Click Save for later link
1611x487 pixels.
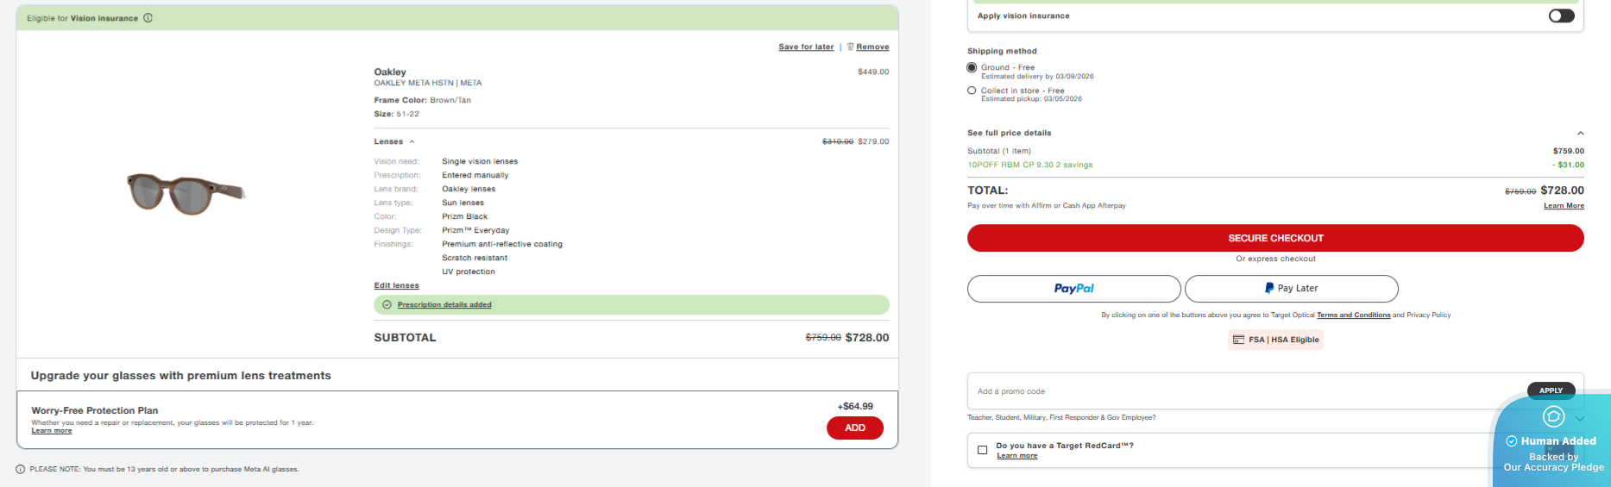tap(806, 47)
